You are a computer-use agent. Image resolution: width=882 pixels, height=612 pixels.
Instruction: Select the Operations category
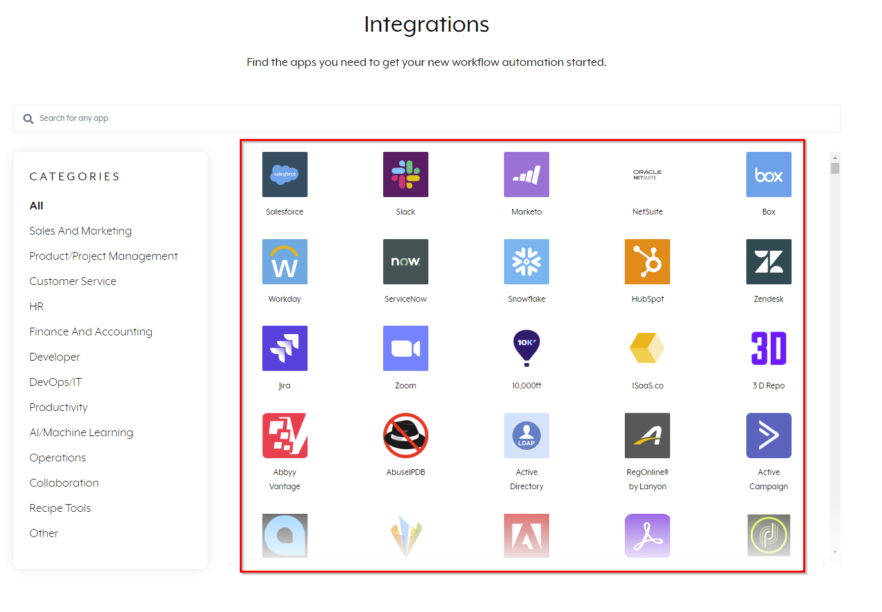tap(58, 458)
